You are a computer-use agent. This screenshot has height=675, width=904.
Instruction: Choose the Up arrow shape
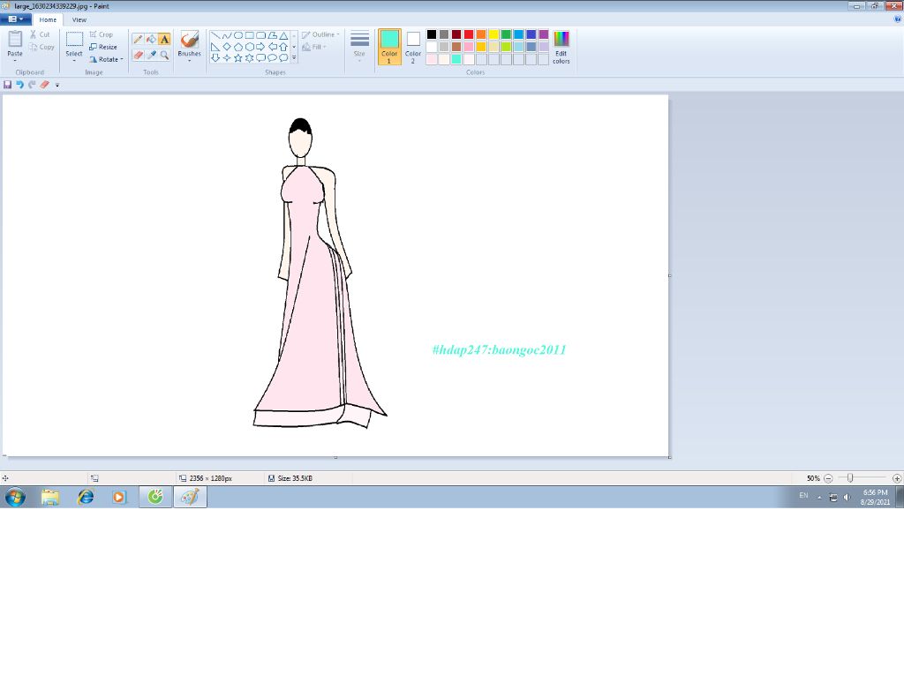pos(283,47)
